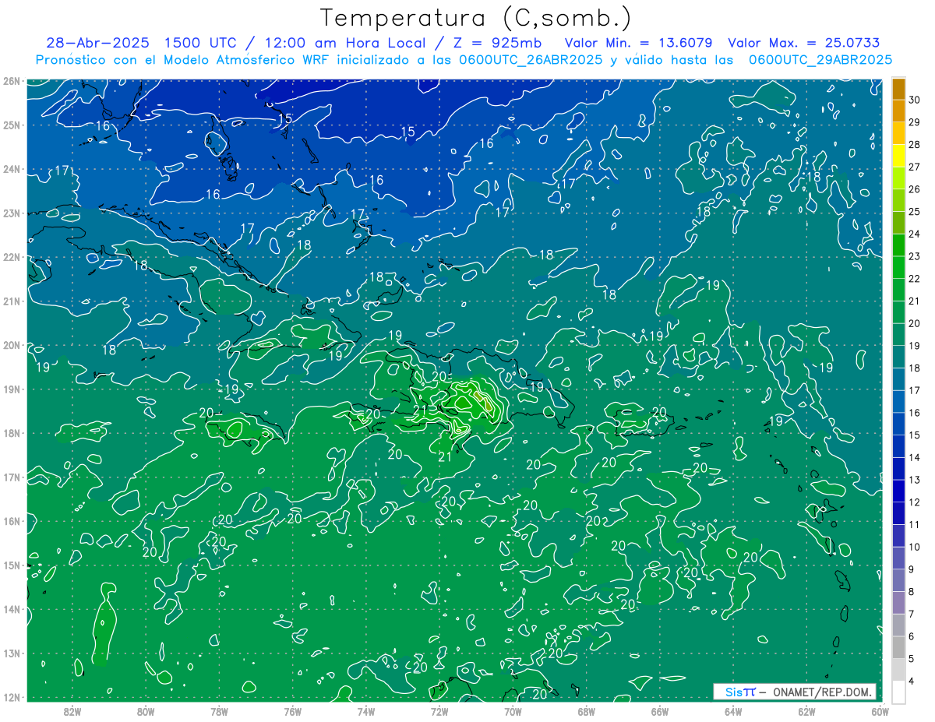Image resolution: width=935 pixels, height=722 pixels.
Task: Click the "15N" latitude axis label
Action: pyautogui.click(x=11, y=565)
